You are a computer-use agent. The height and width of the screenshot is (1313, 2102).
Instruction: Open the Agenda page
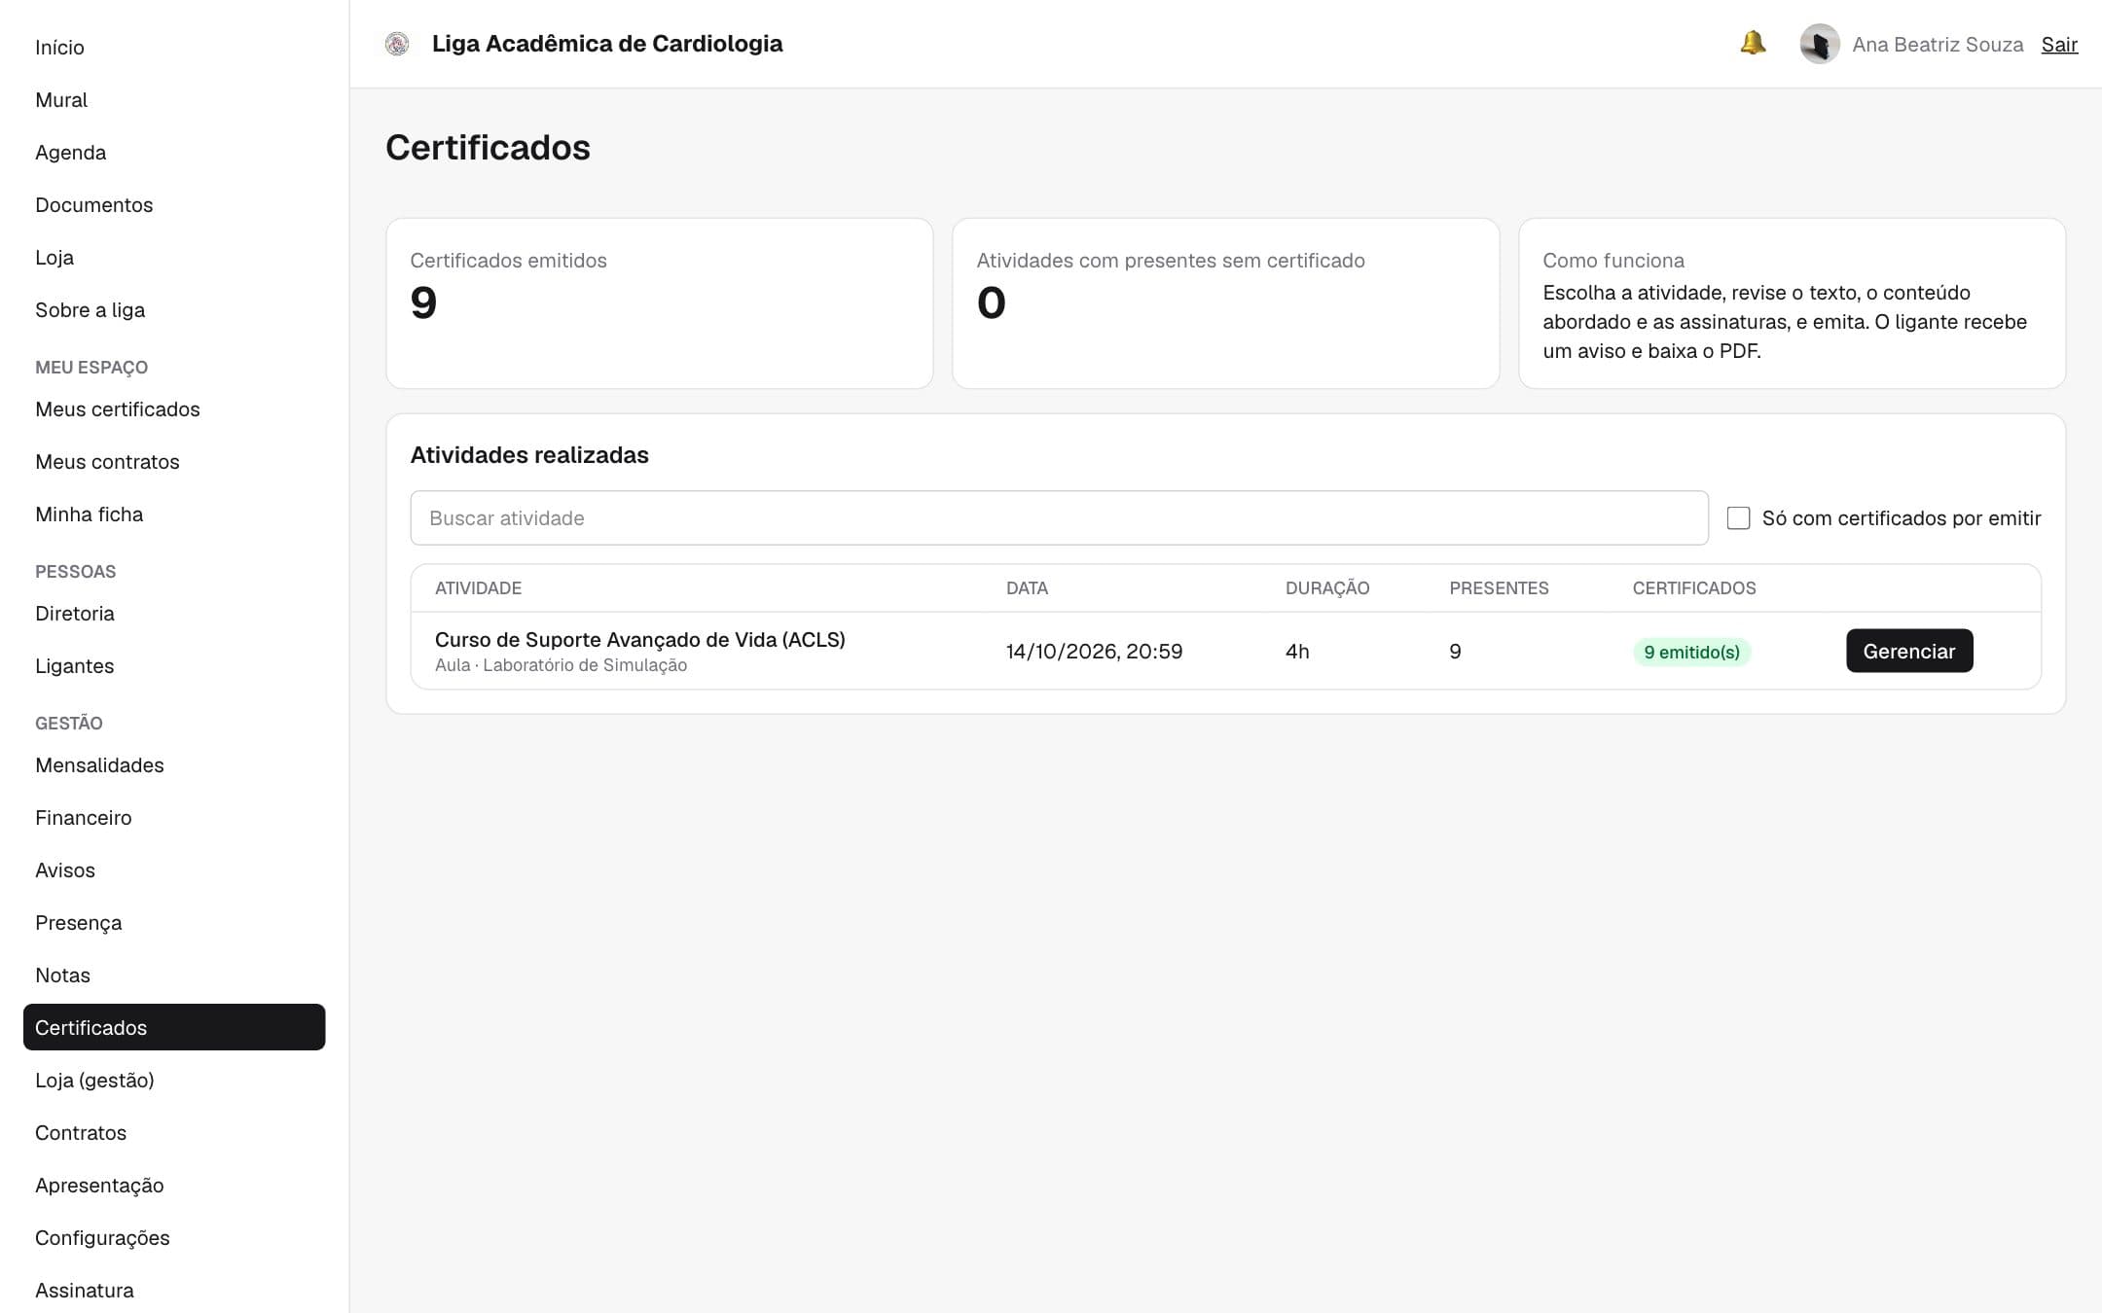tap(174, 152)
